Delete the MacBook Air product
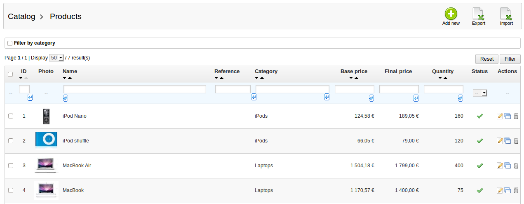 click(516, 166)
